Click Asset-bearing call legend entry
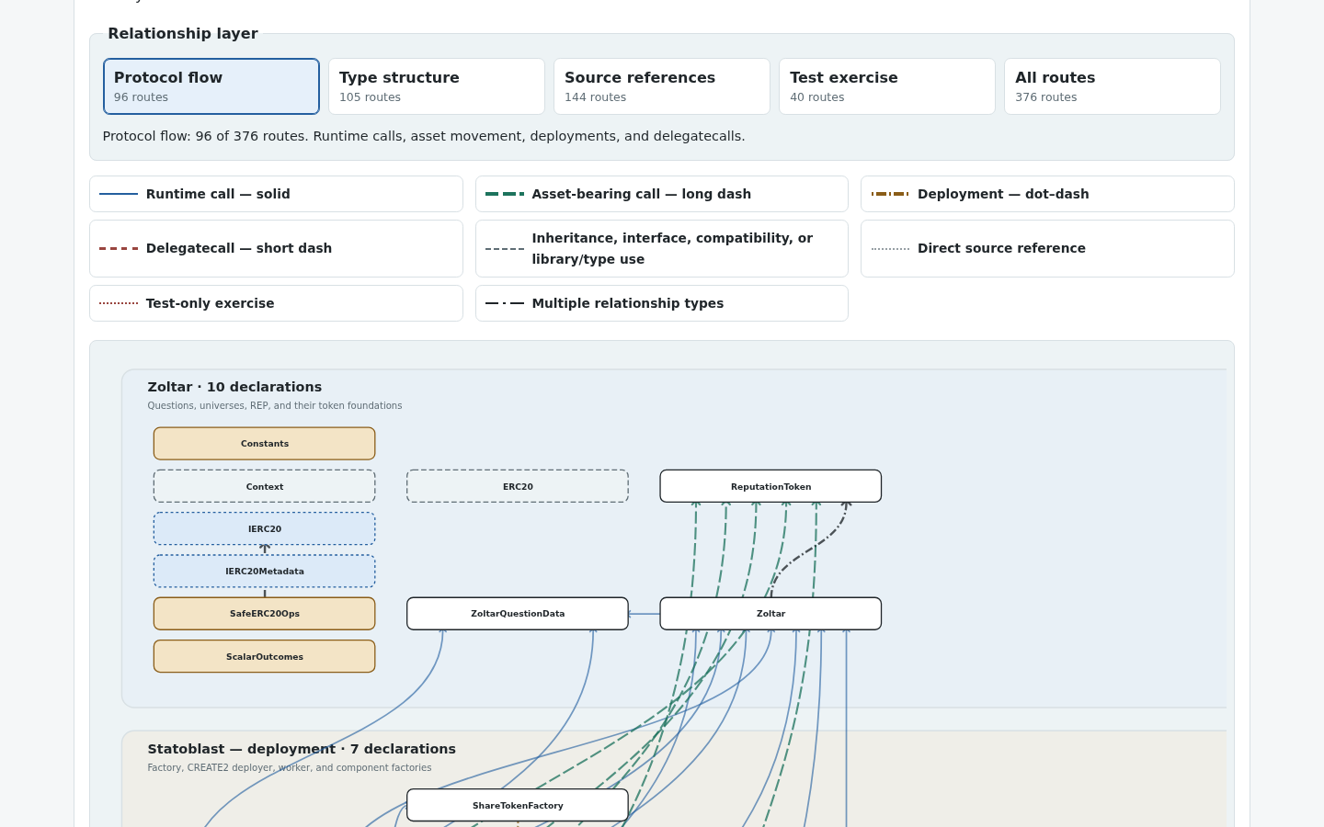Image resolution: width=1324 pixels, height=827 pixels. (662, 194)
